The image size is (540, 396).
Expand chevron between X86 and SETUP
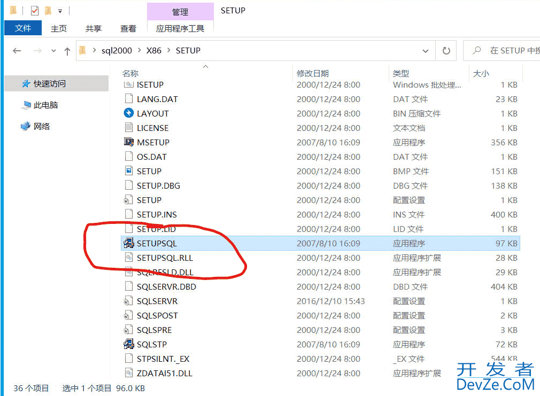[x=169, y=50]
